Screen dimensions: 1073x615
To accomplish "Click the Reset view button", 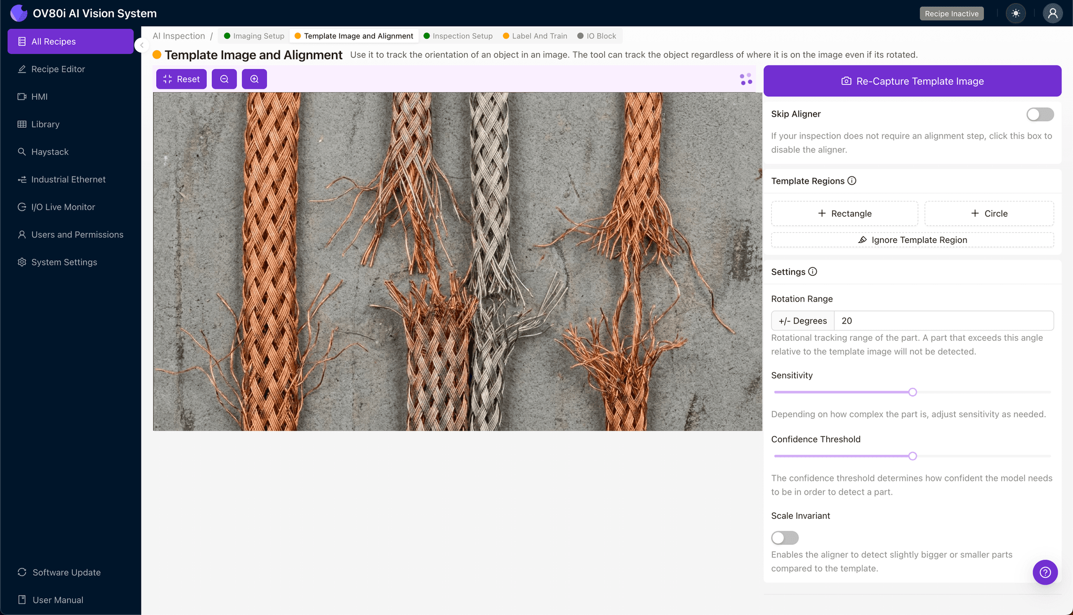I will point(181,79).
